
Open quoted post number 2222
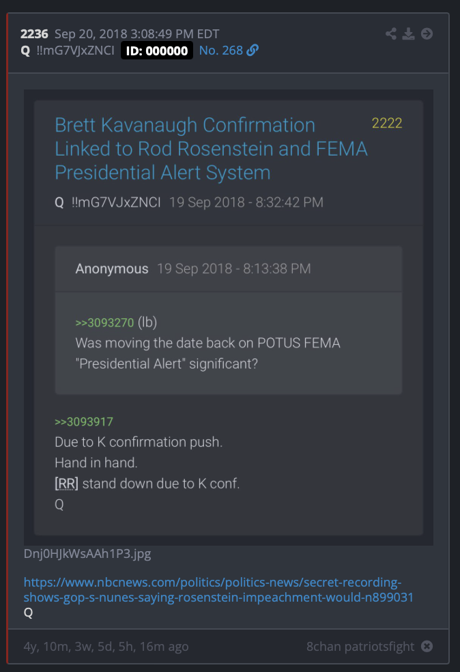coord(387,124)
